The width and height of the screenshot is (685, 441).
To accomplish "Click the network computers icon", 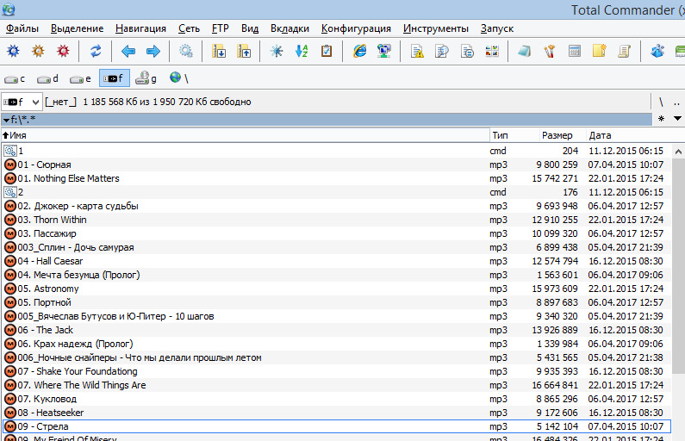I will click(384, 51).
